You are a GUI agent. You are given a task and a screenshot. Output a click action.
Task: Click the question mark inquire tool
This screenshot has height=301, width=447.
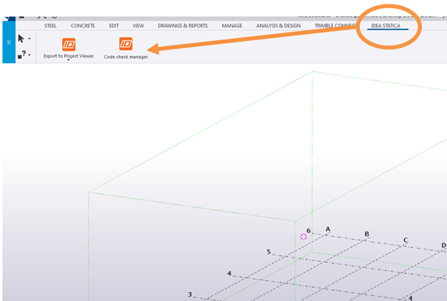(x=23, y=54)
